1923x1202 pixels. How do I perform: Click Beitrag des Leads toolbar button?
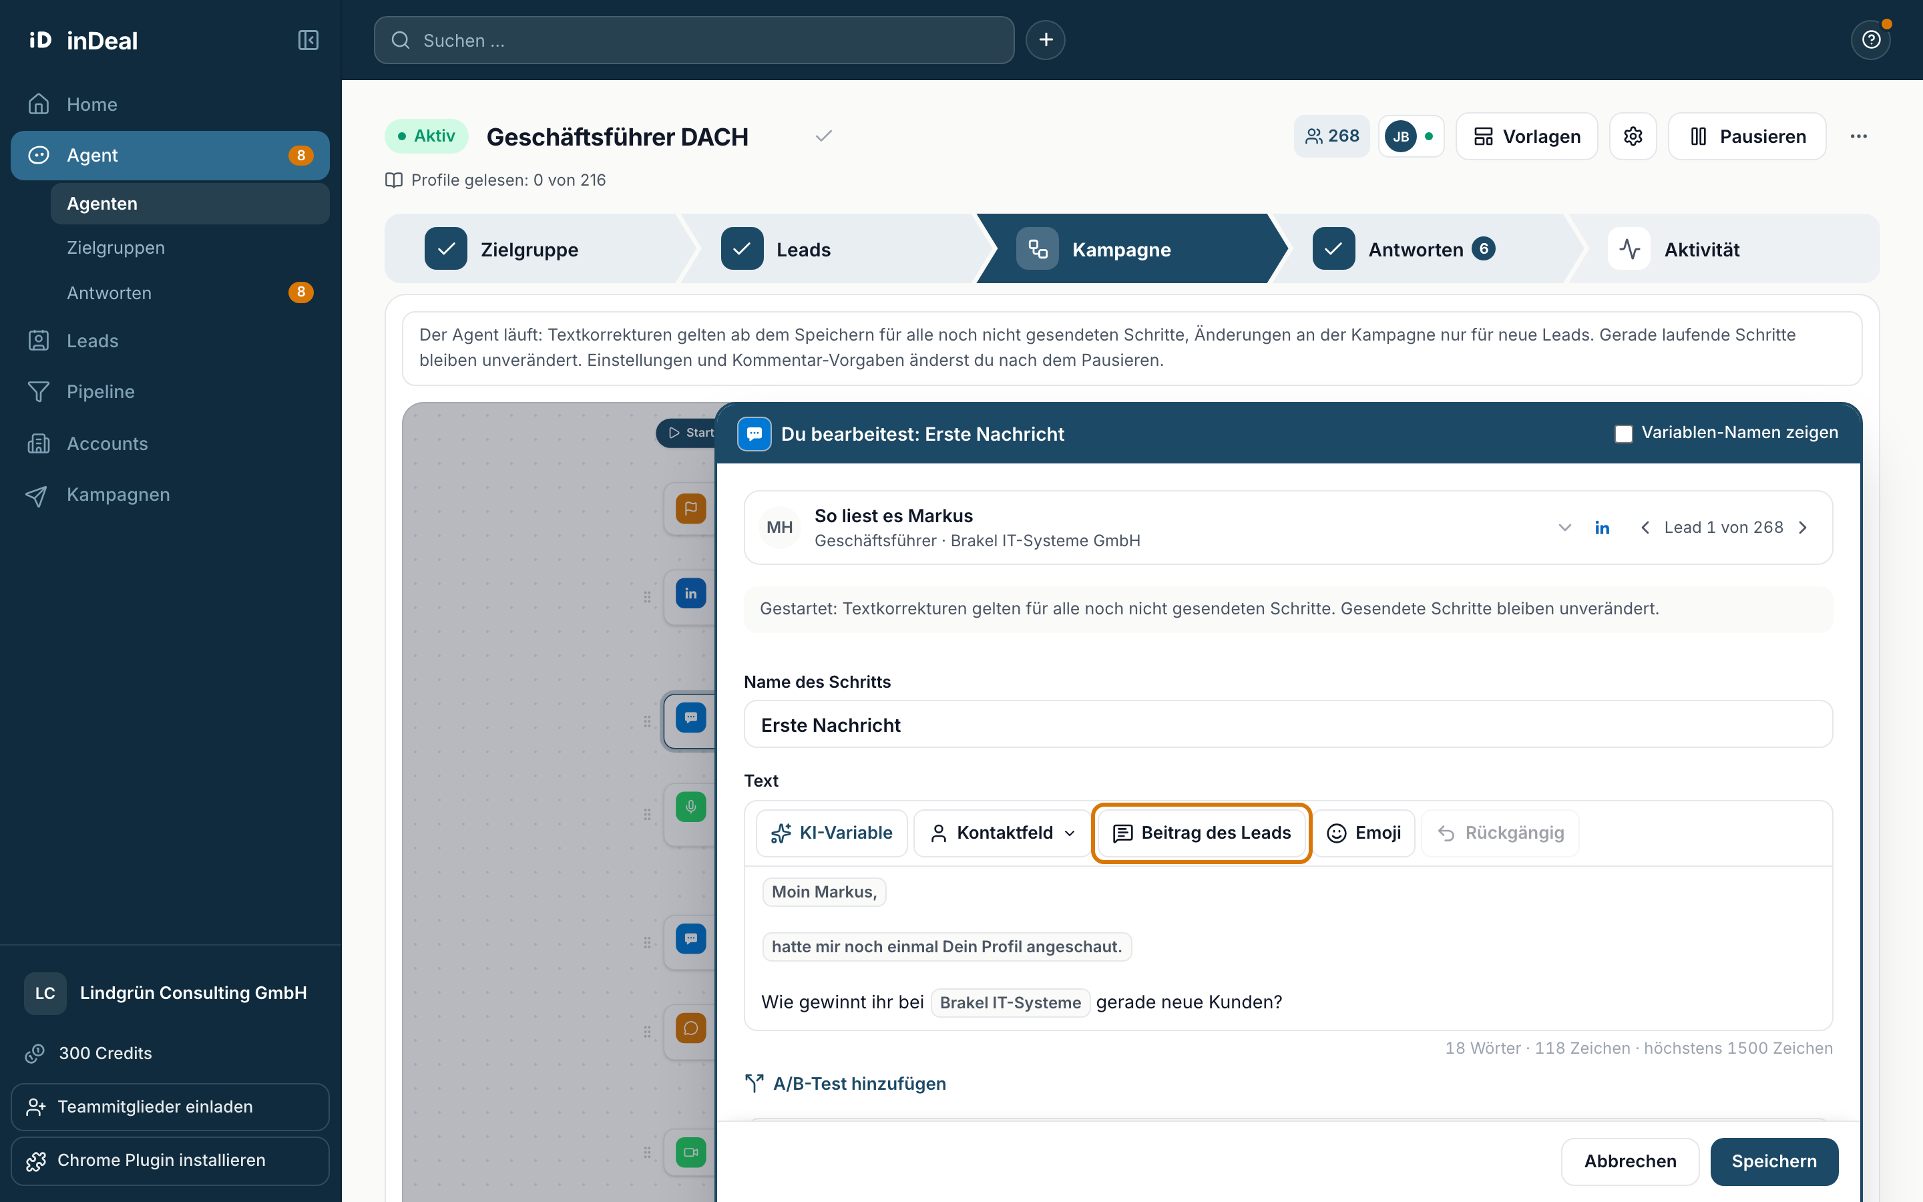coord(1201,832)
